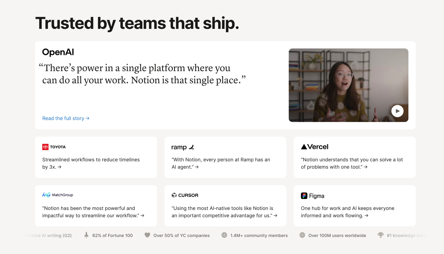Viewport: 444px width, 254px height.
Task: Open Figma's one hub story
Action: (348, 212)
